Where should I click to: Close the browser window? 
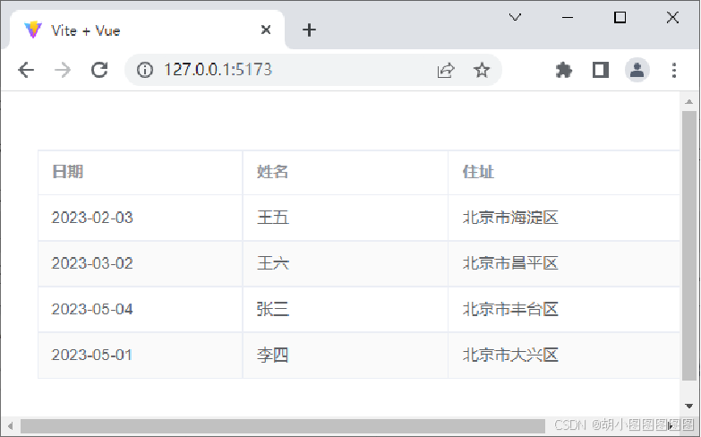[672, 17]
